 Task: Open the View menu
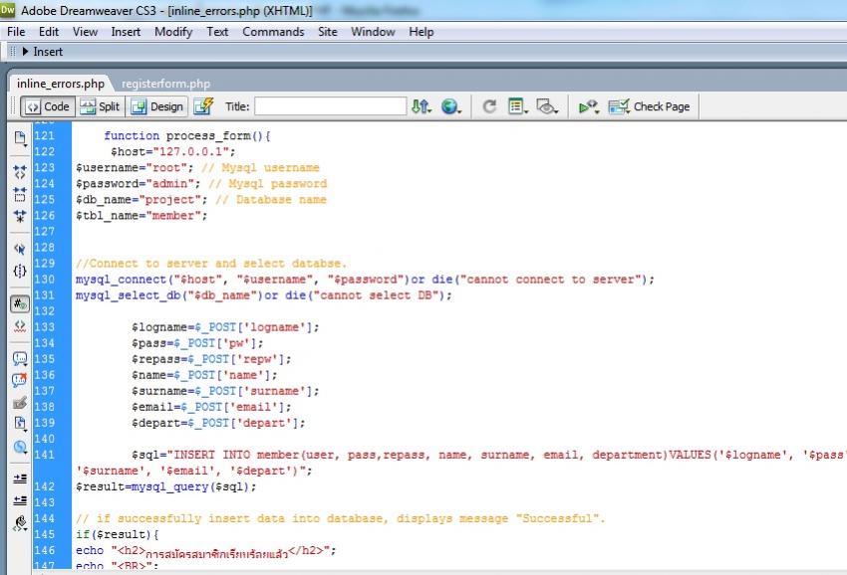click(x=85, y=32)
